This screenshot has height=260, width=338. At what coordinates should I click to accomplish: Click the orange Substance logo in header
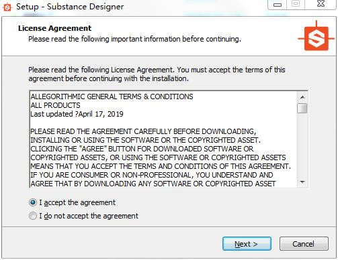click(x=316, y=38)
